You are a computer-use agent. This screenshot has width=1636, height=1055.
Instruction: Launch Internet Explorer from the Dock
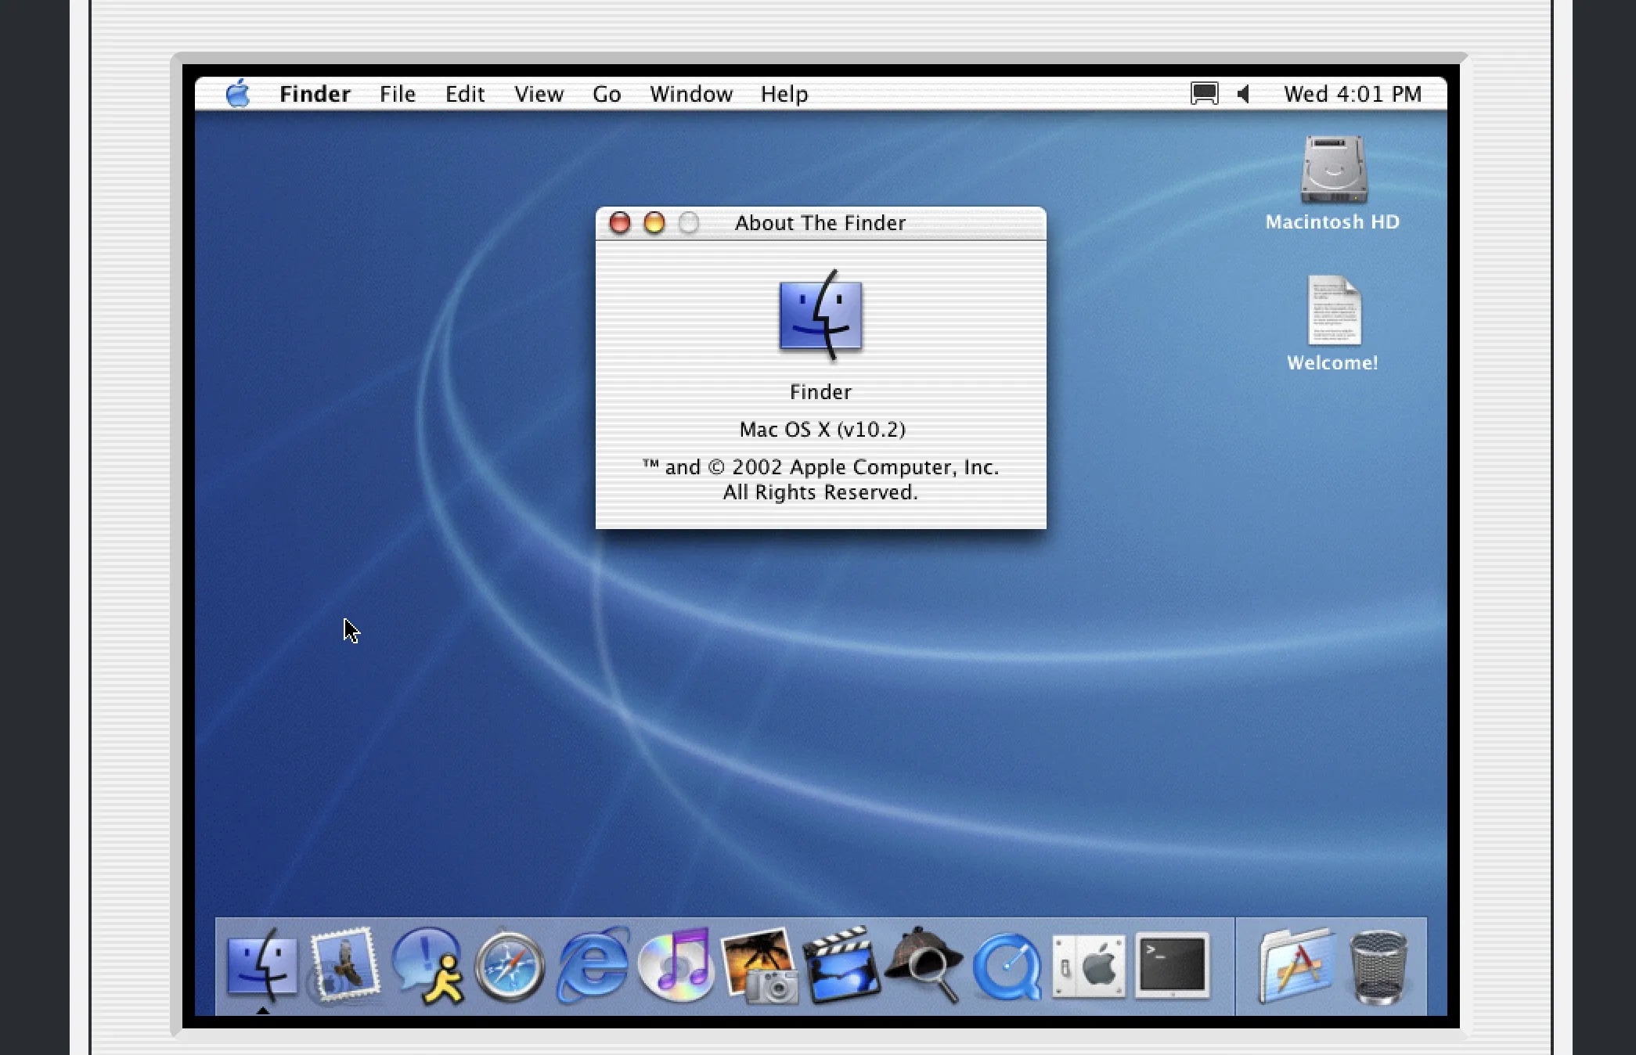(x=593, y=966)
